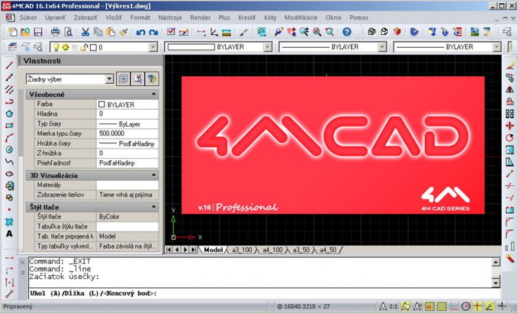Toggle the grid display in status bar
Image resolution: width=518 pixels, height=314 pixels.
[x=442, y=306]
